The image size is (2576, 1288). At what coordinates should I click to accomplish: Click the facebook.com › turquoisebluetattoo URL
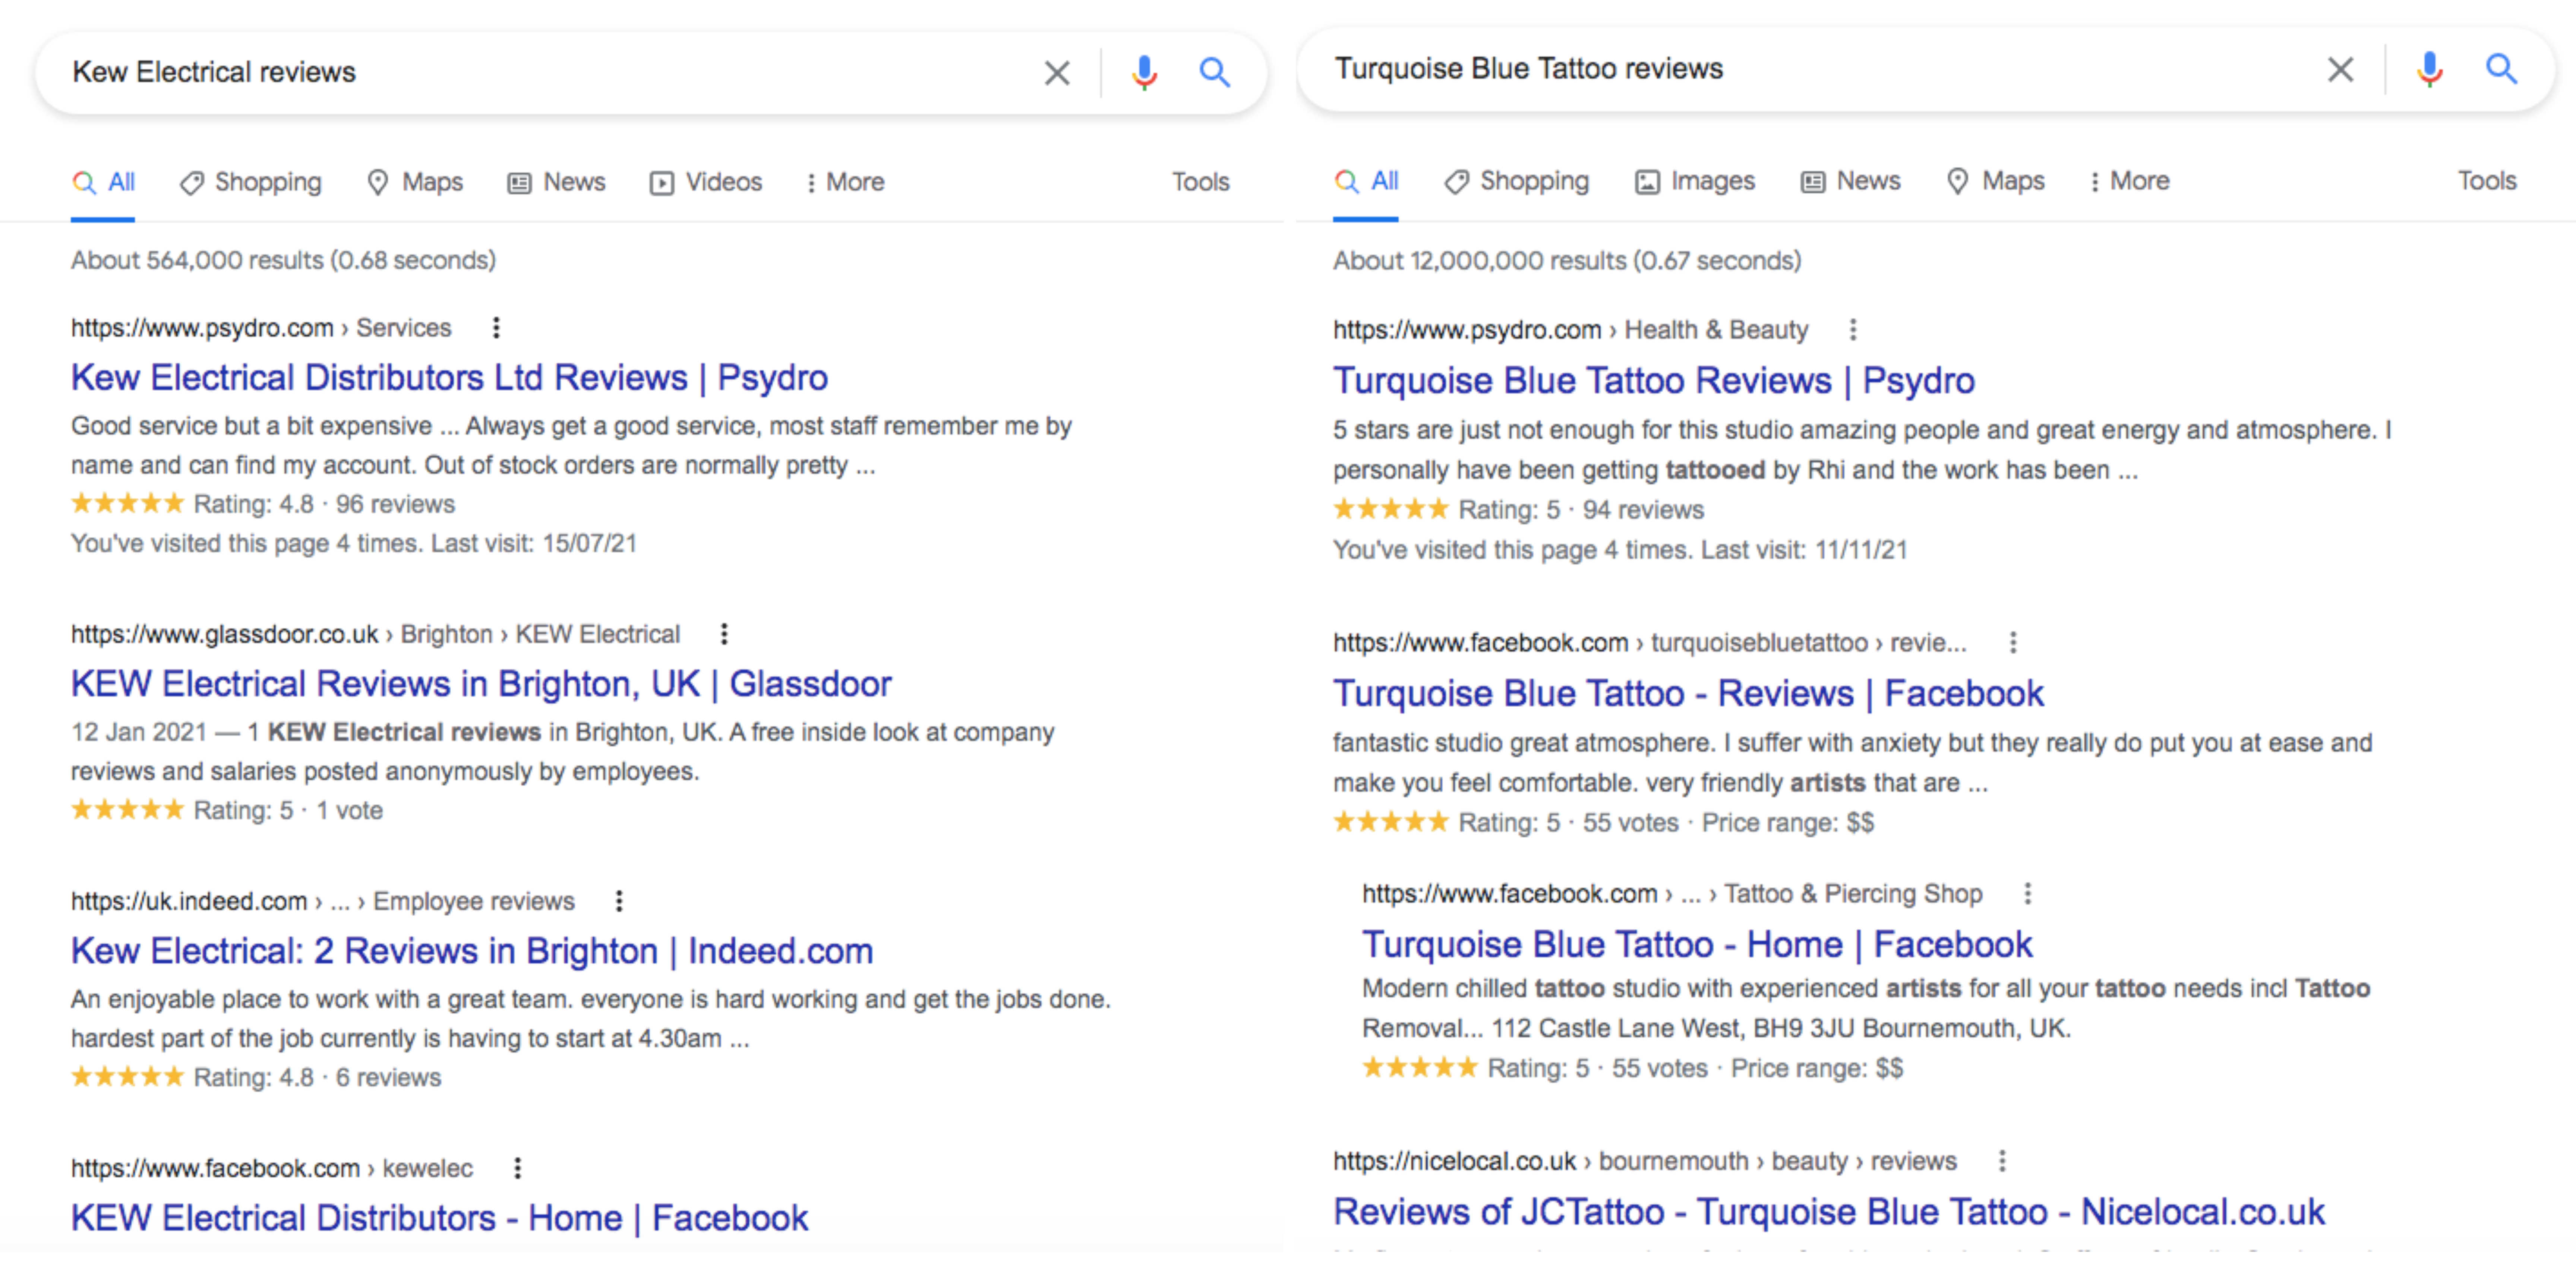(1650, 642)
